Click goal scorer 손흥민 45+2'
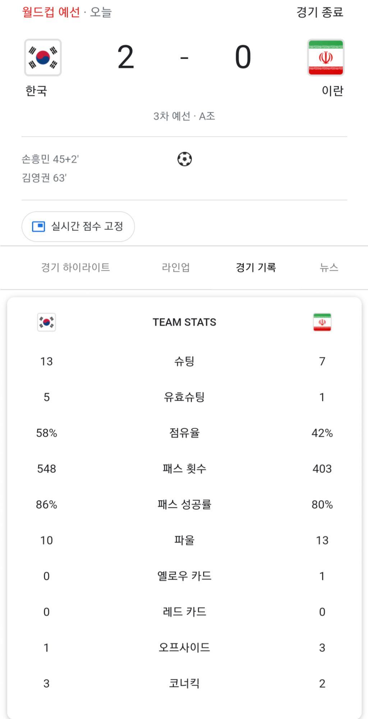368x719 pixels. click(x=50, y=159)
